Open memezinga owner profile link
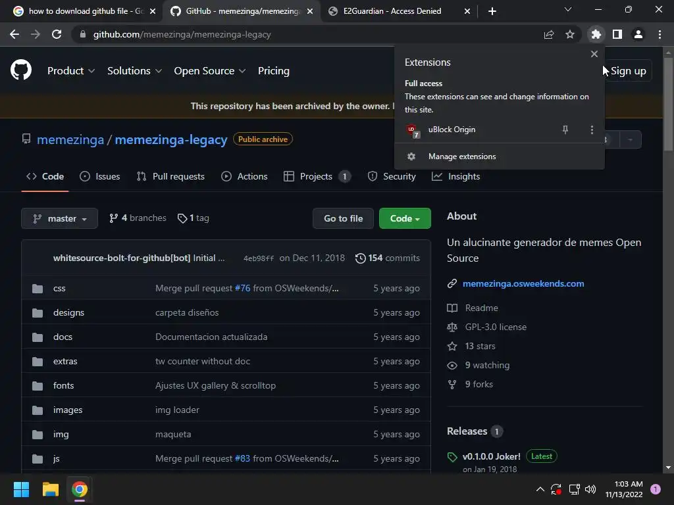The width and height of the screenshot is (674, 505). [70, 139]
